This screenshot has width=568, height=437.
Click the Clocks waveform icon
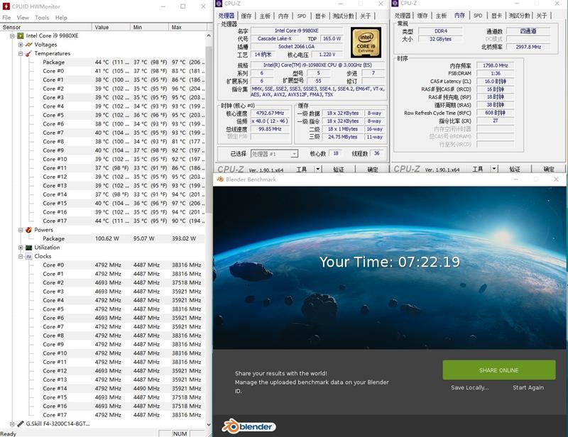[x=28, y=256]
